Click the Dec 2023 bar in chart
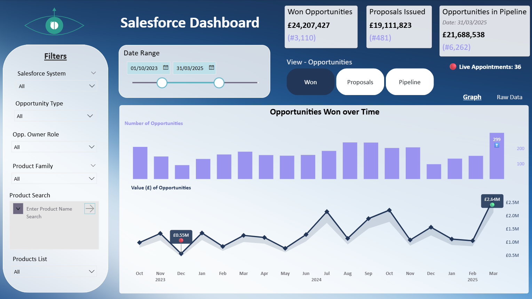 point(182,172)
